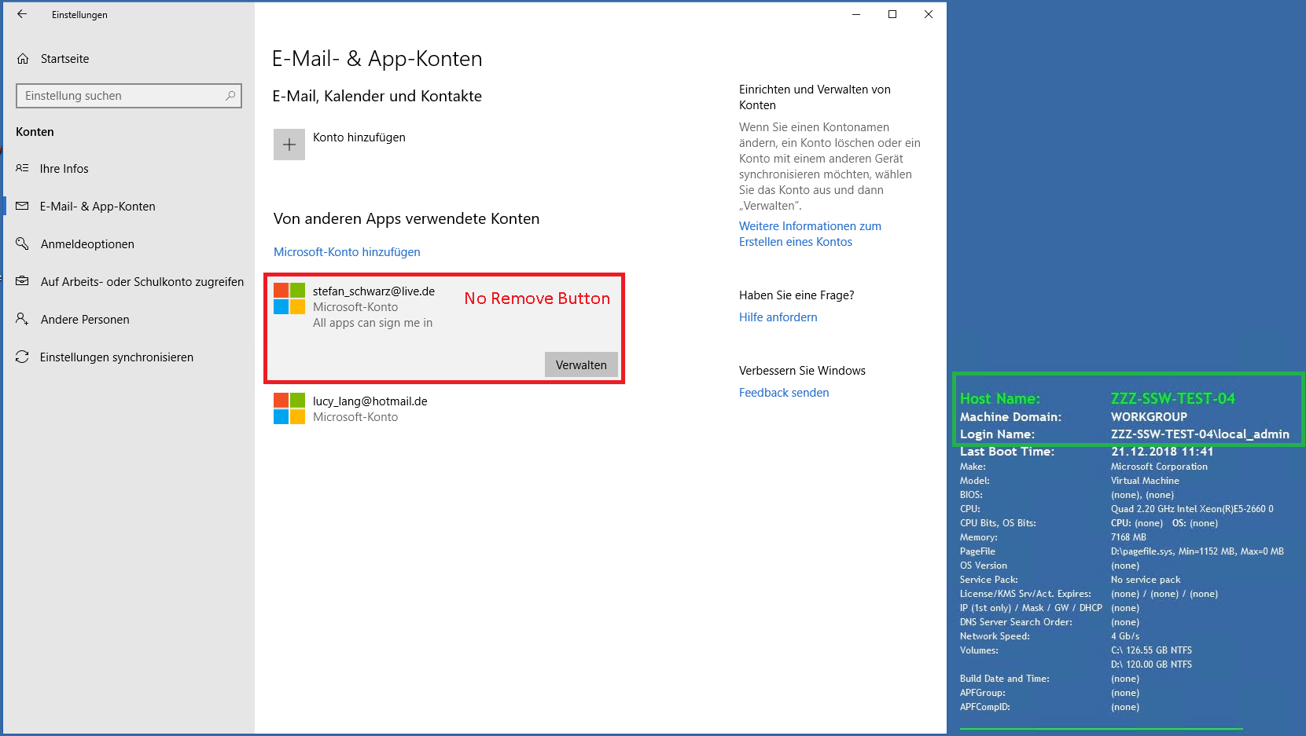Click pagefile value D:\pagefile.sys
Image resolution: width=1306 pixels, height=736 pixels.
click(1197, 551)
